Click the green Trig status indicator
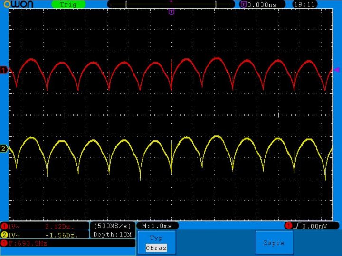 click(x=68, y=4)
